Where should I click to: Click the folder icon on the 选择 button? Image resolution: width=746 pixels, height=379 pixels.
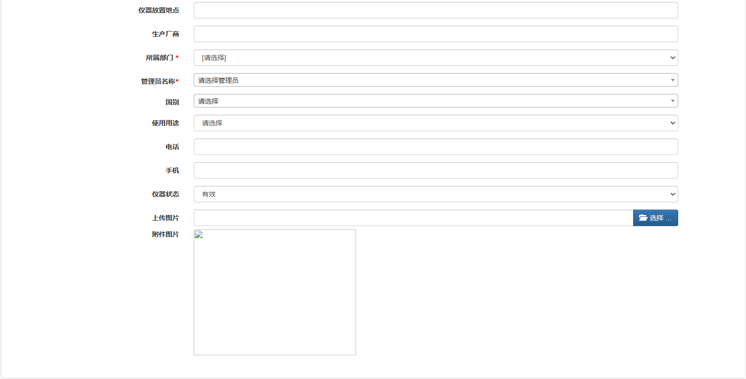point(644,218)
